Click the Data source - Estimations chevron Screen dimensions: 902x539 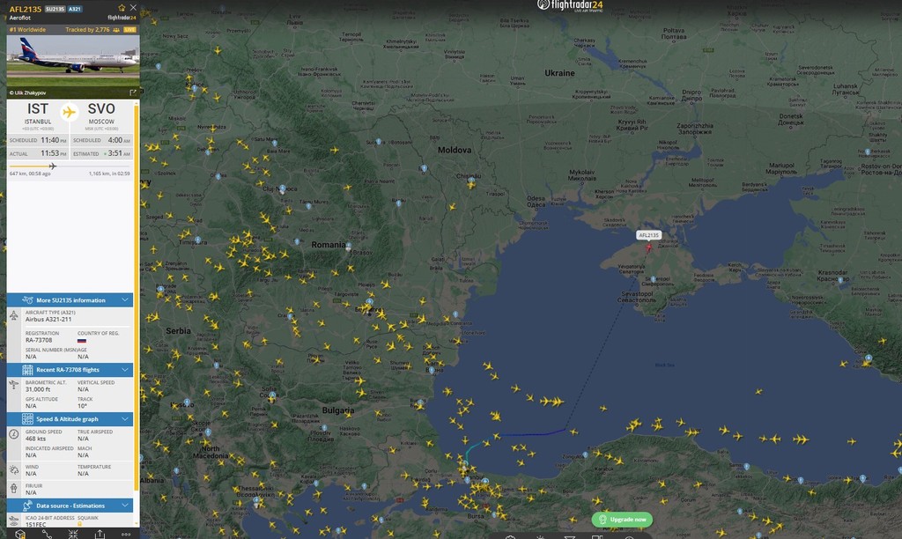[125, 505]
